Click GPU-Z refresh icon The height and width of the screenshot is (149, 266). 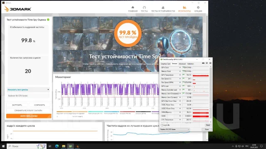(x=207, y=63)
